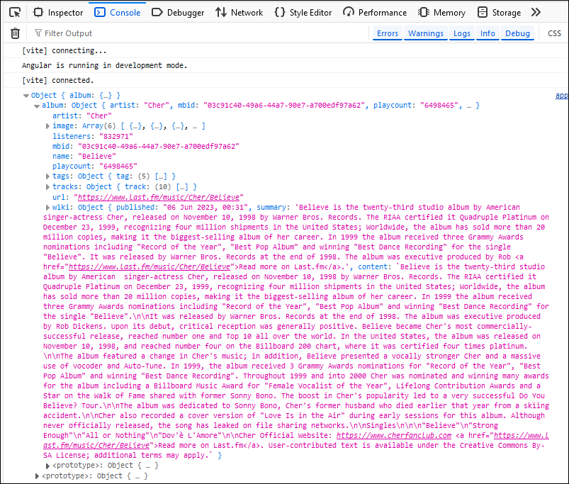Switch to the Network tab

click(239, 12)
